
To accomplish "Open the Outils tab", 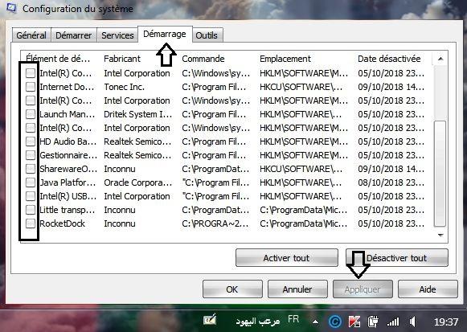I will [207, 35].
